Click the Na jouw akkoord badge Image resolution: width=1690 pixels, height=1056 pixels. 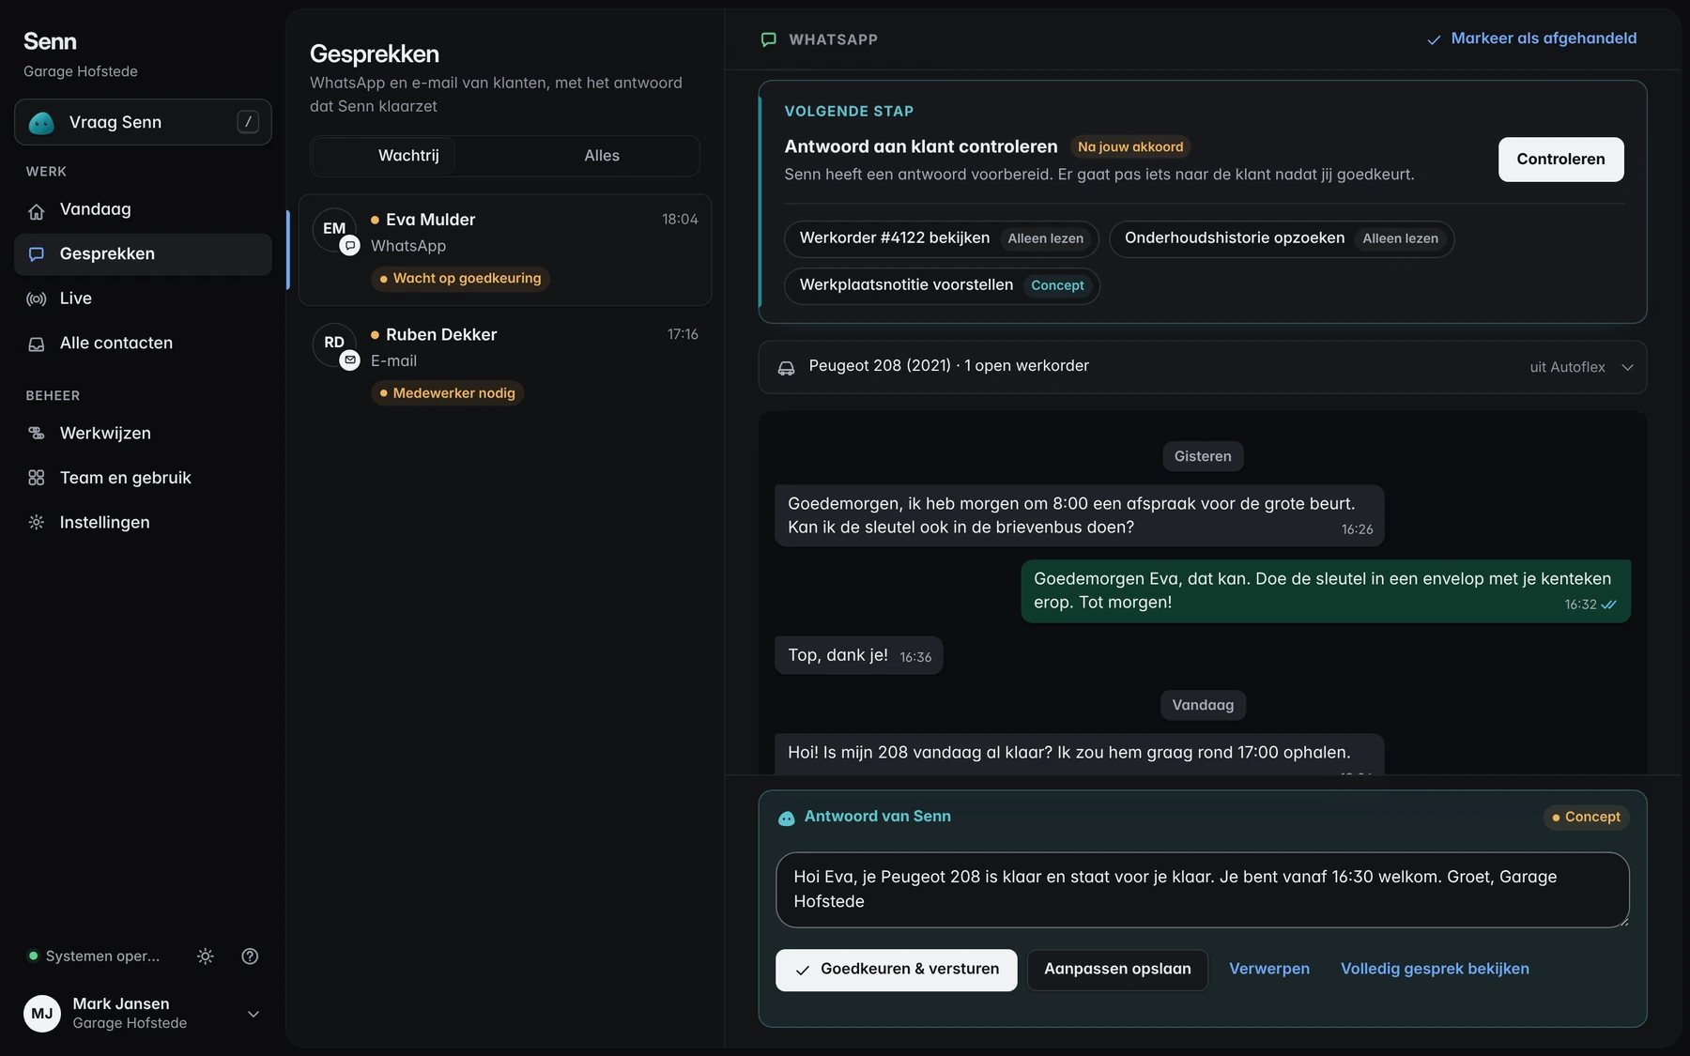pos(1130,147)
